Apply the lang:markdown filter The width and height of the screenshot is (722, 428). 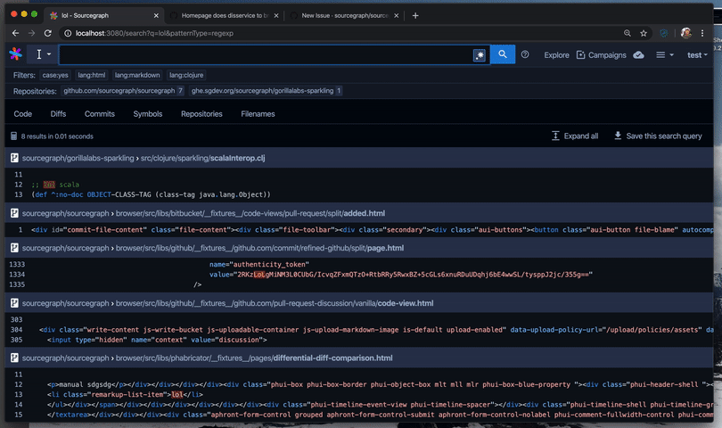137,75
